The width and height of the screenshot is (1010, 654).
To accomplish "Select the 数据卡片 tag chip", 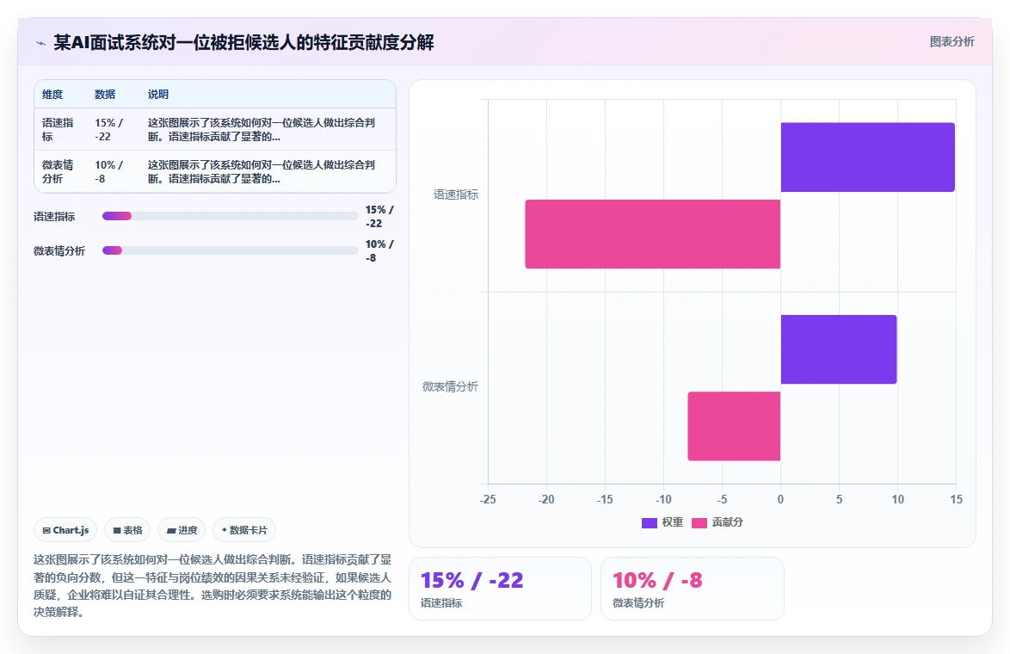I will click(244, 530).
